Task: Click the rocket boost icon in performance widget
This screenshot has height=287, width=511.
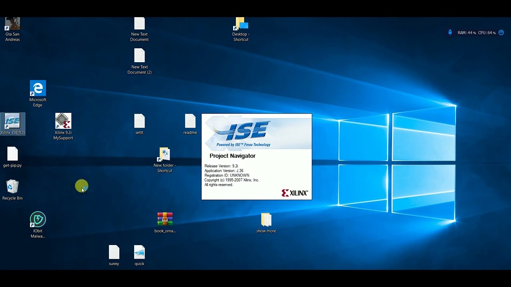Action: (450, 32)
